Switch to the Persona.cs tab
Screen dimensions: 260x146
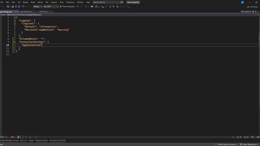[x=43, y=12]
